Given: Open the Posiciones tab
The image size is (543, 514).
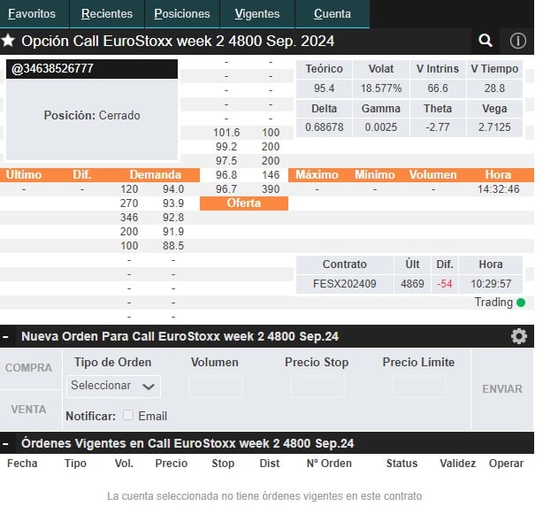Looking at the screenshot, I should tap(184, 14).
